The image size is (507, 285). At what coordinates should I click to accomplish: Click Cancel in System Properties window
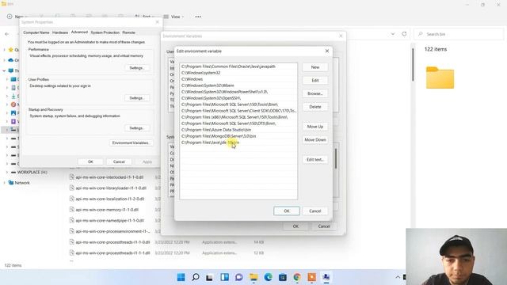119,161
